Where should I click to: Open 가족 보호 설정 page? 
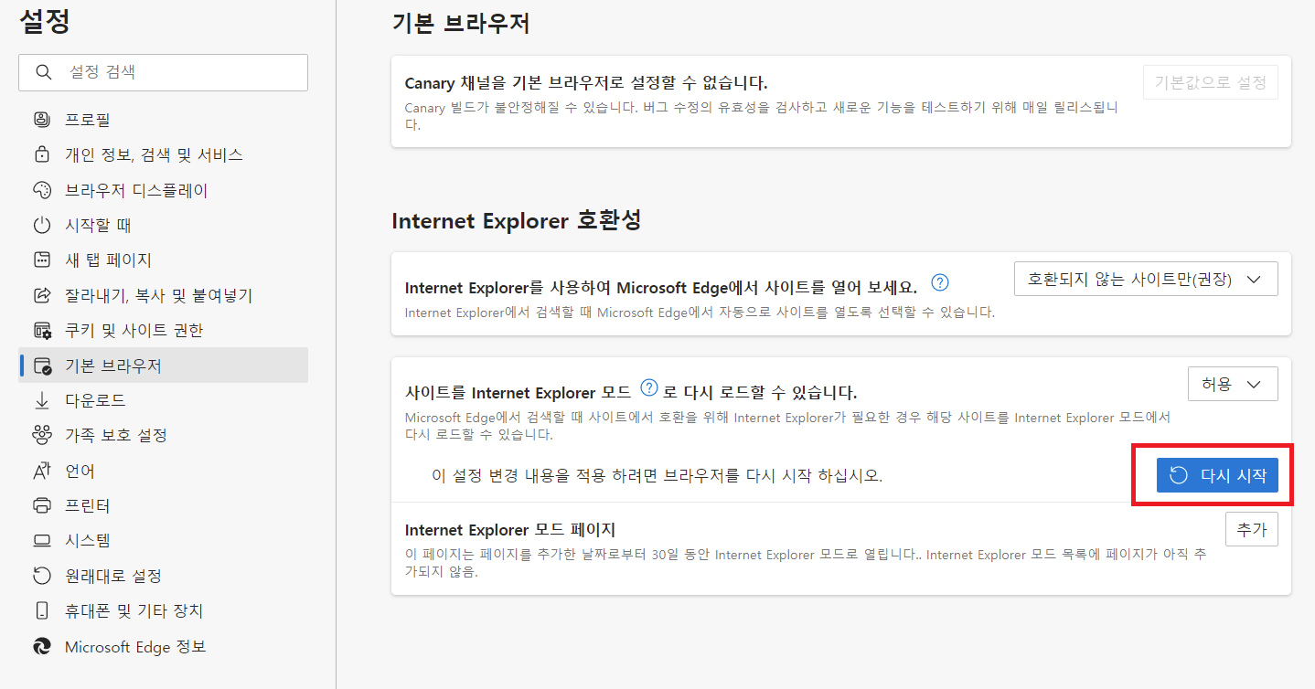tap(163, 435)
